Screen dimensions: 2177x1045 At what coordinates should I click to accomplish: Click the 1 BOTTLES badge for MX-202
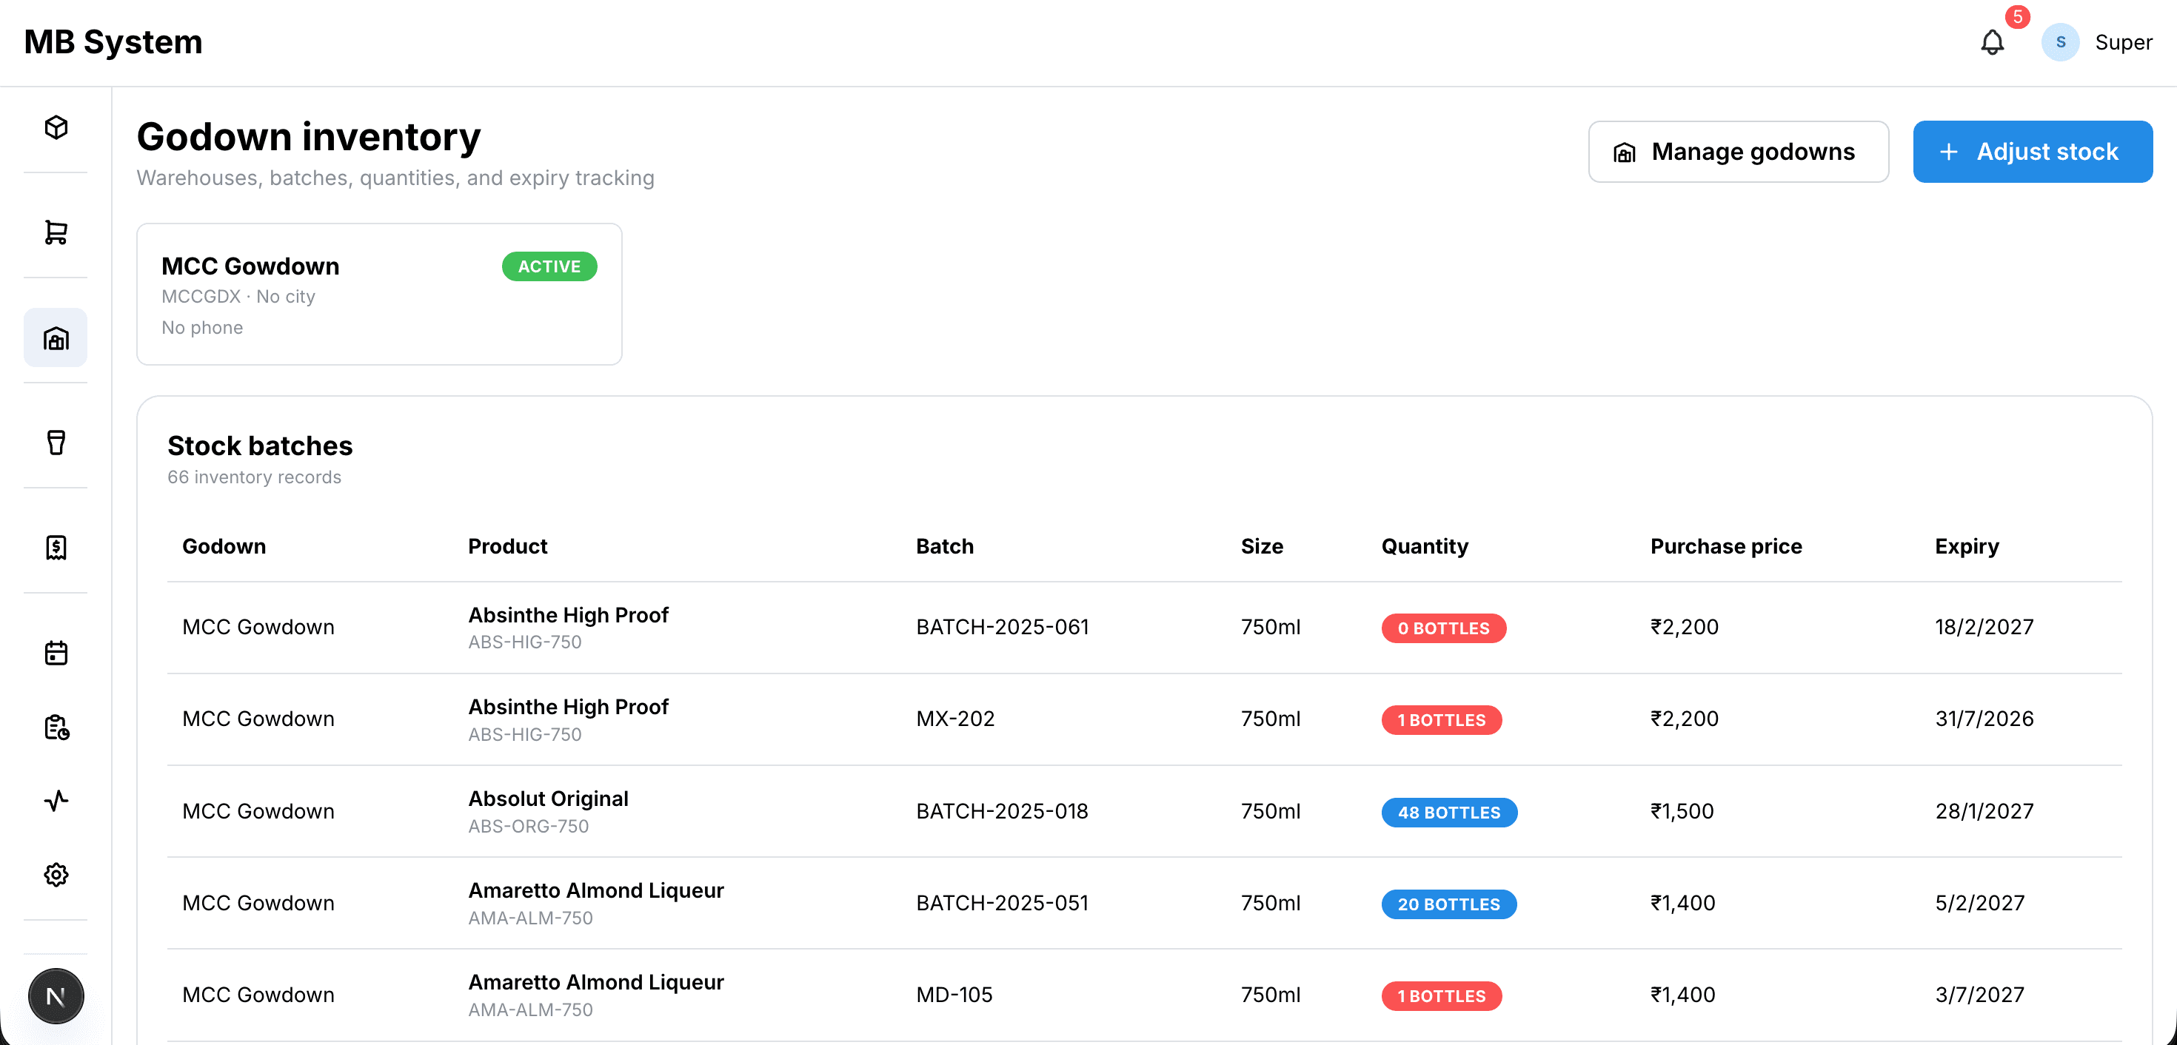tap(1442, 721)
